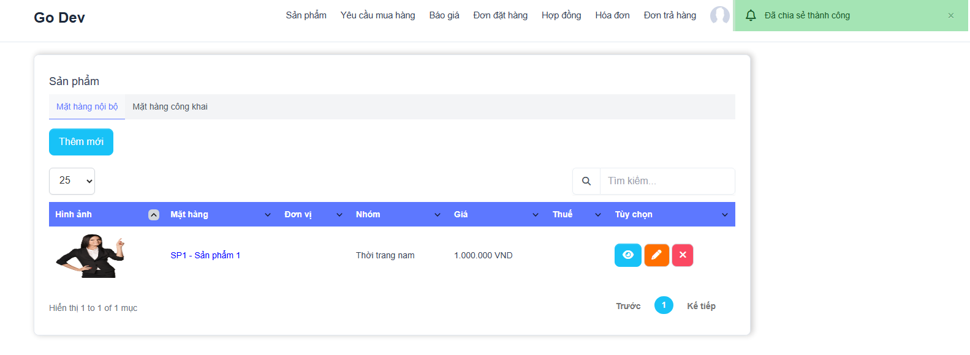Click the Tìm kiếm search field
The image size is (970, 355).
click(667, 181)
